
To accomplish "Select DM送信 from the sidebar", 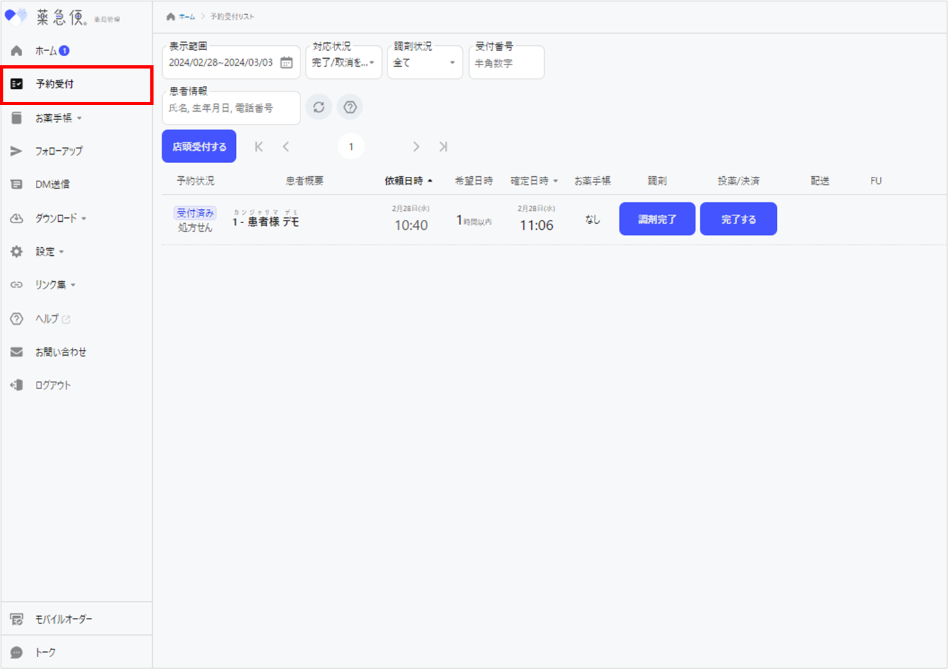I will click(52, 185).
